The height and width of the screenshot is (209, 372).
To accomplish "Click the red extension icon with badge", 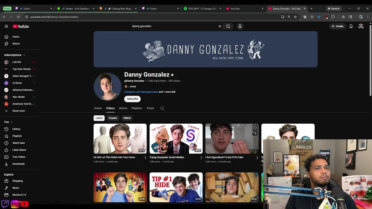I will coord(326,17).
